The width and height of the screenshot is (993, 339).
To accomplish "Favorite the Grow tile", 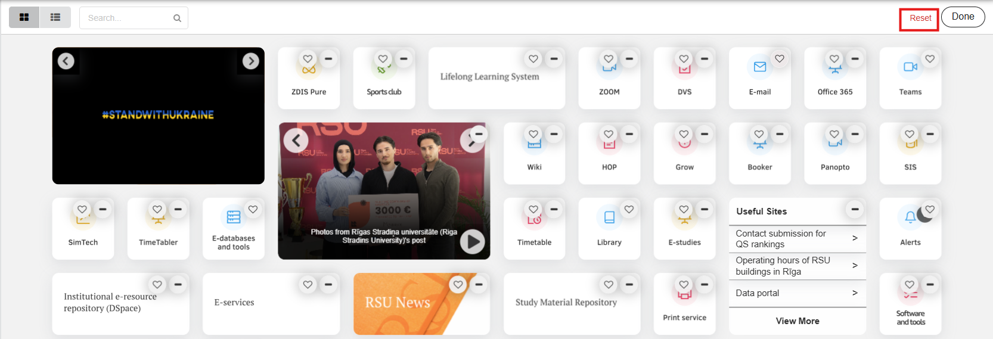I will click(684, 134).
